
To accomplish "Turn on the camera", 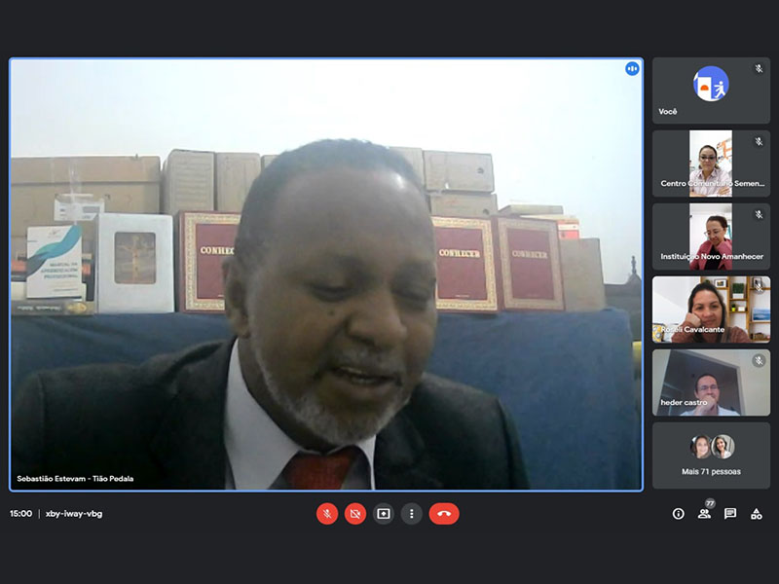I will 355,514.
